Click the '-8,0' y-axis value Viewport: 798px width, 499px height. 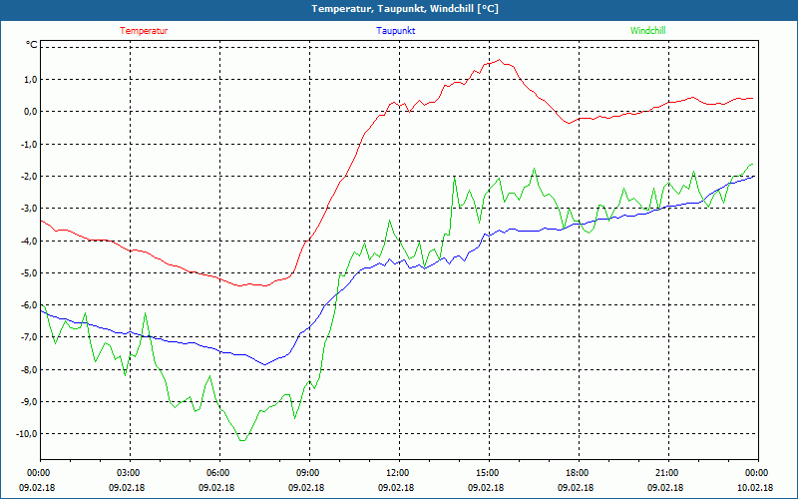point(29,369)
